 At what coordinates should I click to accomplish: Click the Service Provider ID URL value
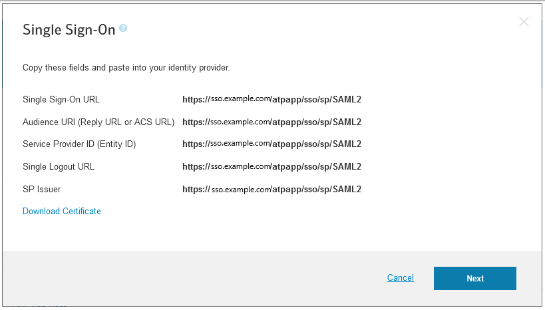point(272,144)
